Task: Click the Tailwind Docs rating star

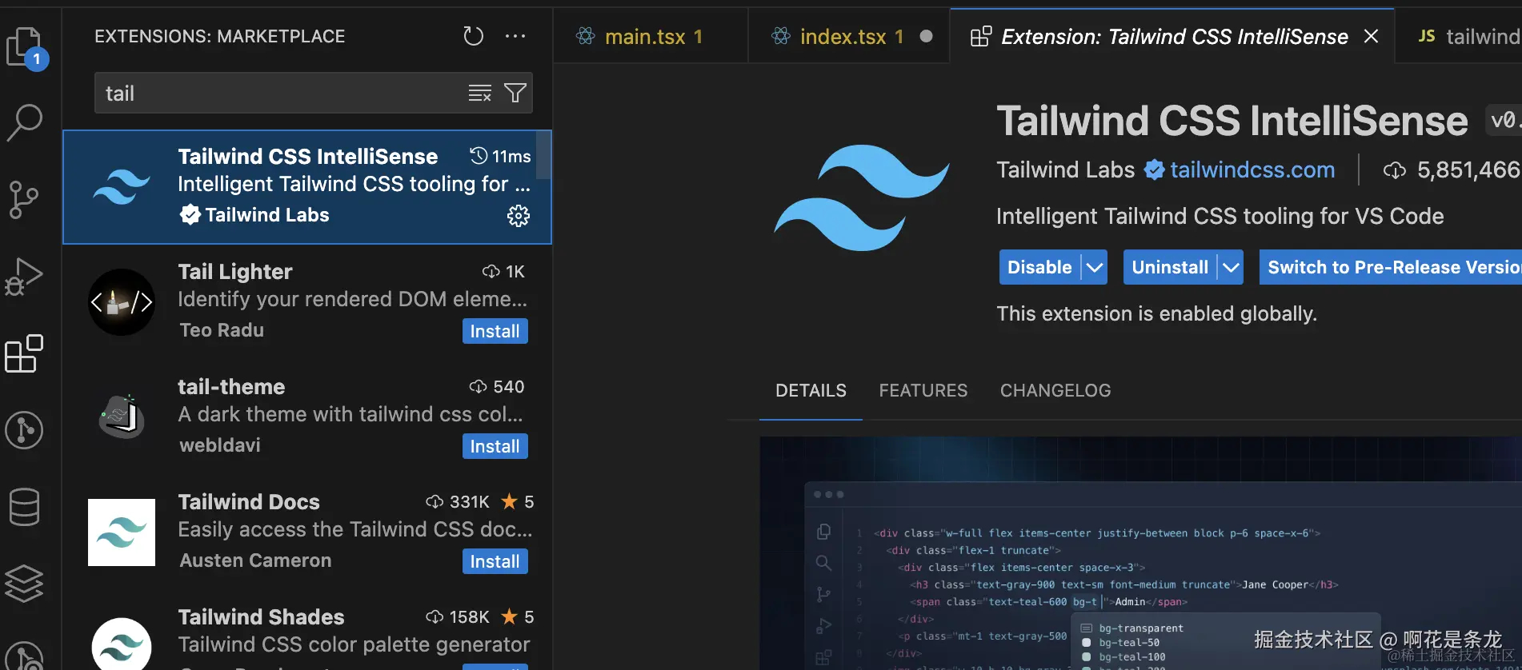Action: pyautogui.click(x=509, y=501)
